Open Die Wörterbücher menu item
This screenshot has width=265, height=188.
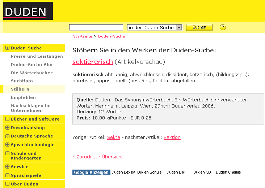32,73
